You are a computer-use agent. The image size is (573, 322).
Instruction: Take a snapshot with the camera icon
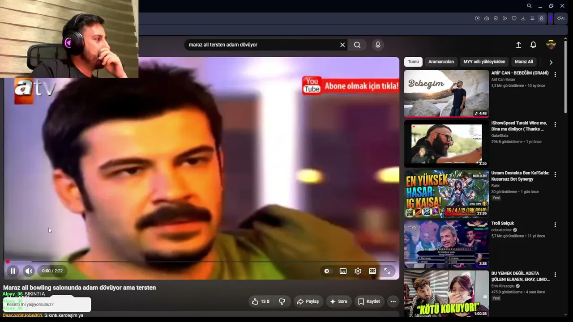pyautogui.click(x=487, y=18)
